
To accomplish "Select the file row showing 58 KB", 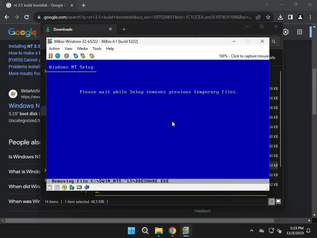I will (274, 117).
